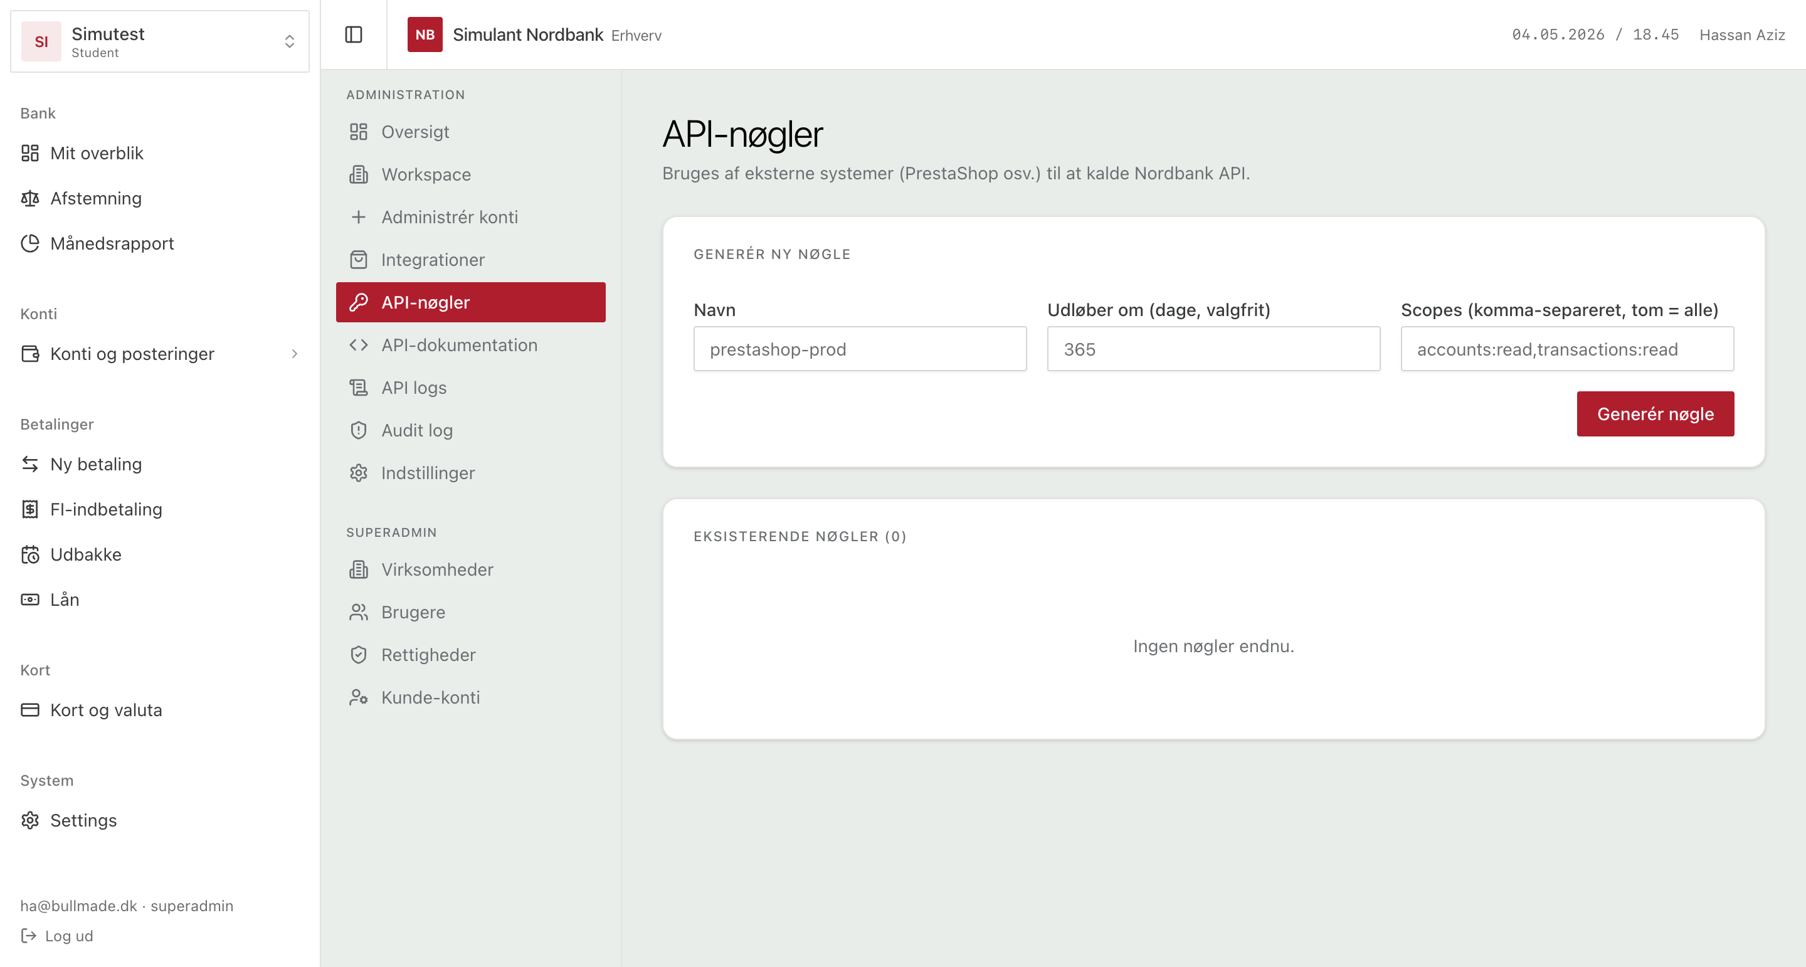Click ha@bullmade.dk superadmin text

tap(127, 906)
